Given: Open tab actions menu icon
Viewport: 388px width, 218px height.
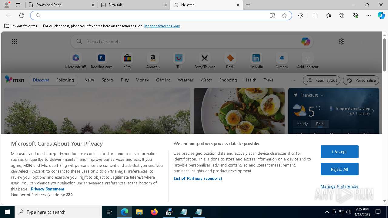Looking at the screenshot, I should coord(18,5).
